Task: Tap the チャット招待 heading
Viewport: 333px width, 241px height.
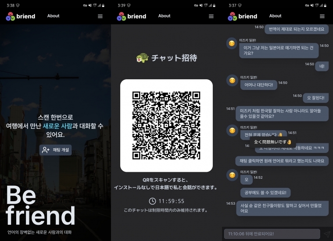Action: pos(174,58)
